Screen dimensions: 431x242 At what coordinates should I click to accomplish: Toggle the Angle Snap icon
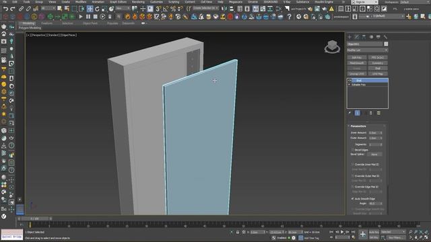click(166, 9)
